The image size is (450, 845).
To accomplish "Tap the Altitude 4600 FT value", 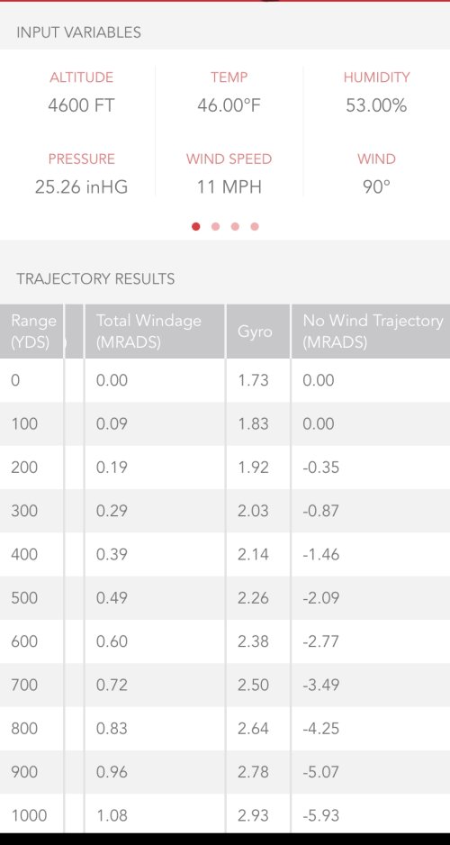I will (81, 105).
